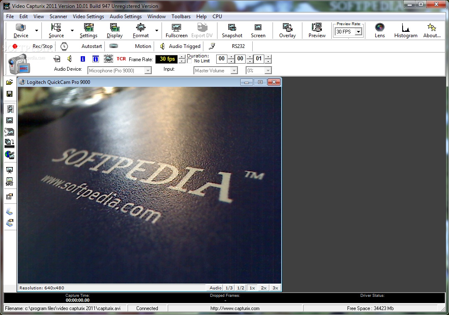Click the scanner sidebar icon
The image size is (449, 315).
10,212
